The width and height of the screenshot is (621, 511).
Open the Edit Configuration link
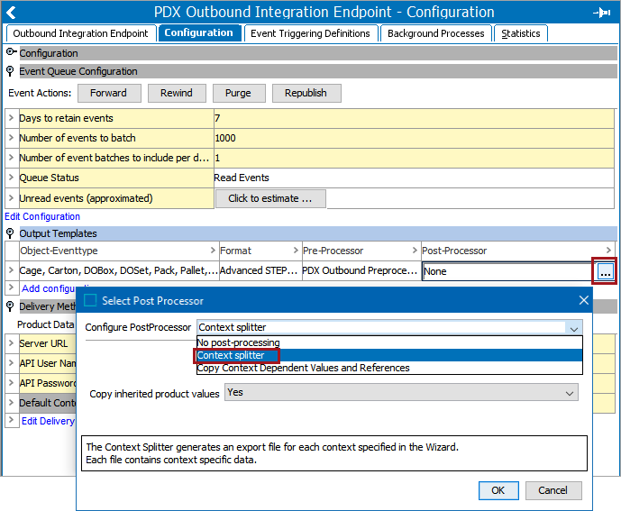42,216
